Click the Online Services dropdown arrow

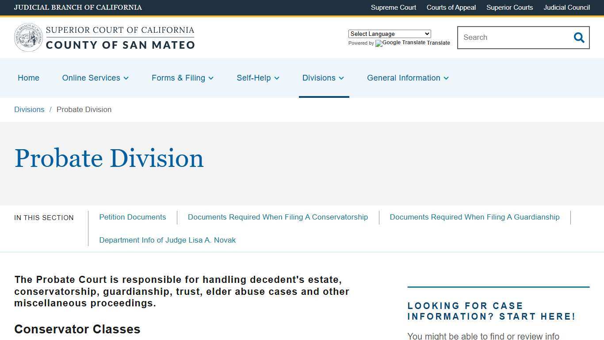pos(126,78)
